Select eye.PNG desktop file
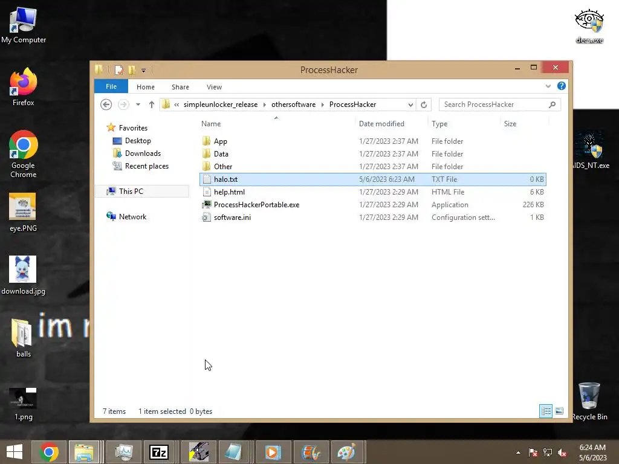The height and width of the screenshot is (464, 619). [x=24, y=213]
